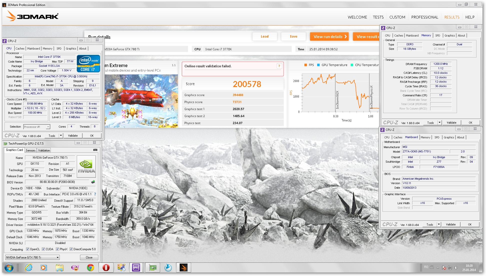Screen dimensions: 486x276
Task: Toggle the DirectCompute 5.0 checkbox
Action: click(71, 249)
